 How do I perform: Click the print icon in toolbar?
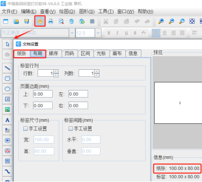51,21
